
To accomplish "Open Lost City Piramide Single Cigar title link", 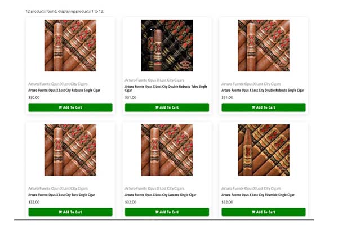I will [x=258, y=195].
